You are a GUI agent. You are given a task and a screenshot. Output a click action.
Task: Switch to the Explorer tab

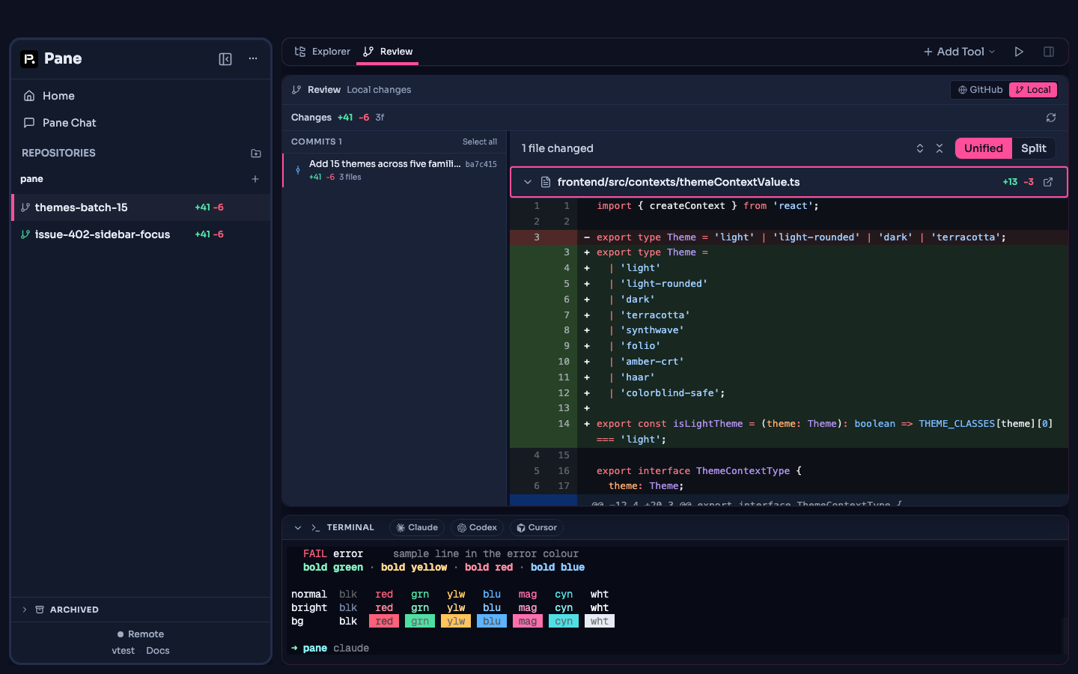(322, 52)
